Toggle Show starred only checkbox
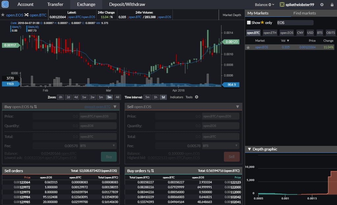337x205 pixels. pos(249,22)
